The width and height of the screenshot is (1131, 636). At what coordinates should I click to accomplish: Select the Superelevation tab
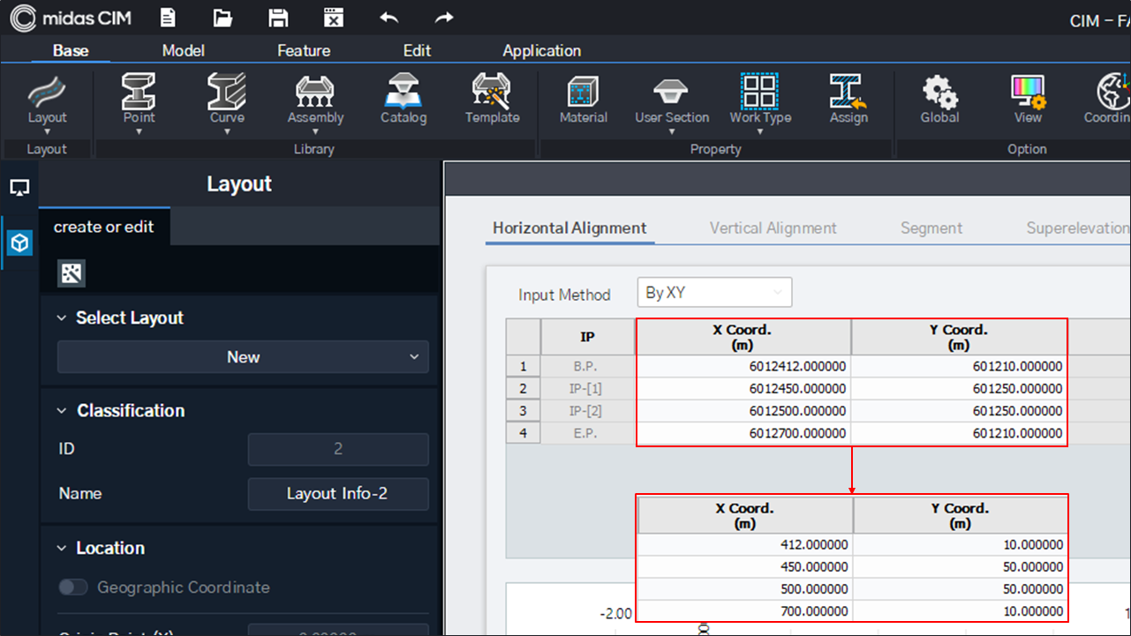(x=1077, y=228)
